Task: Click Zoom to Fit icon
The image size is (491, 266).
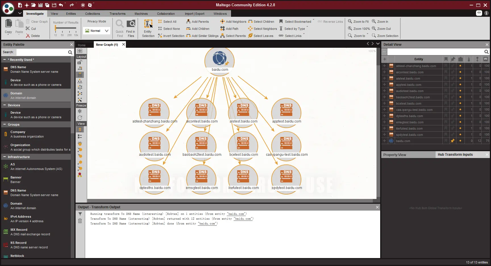Action: [350, 21]
